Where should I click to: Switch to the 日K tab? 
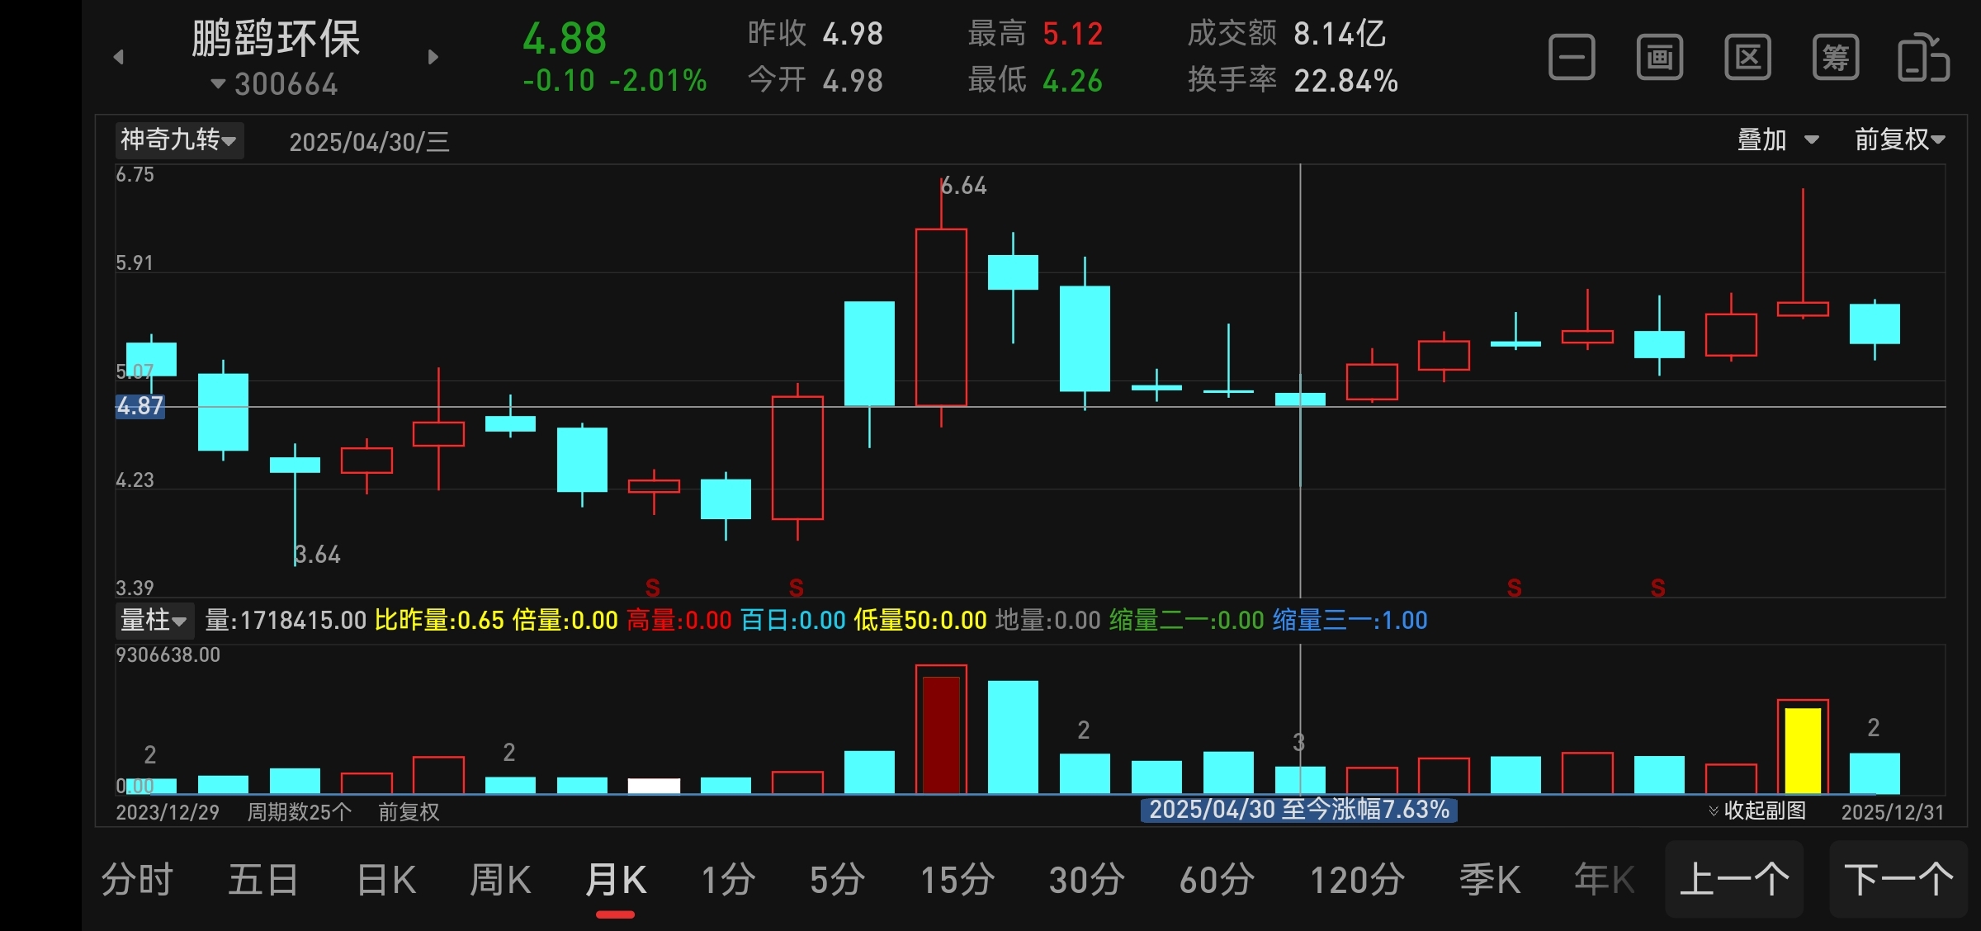386,880
